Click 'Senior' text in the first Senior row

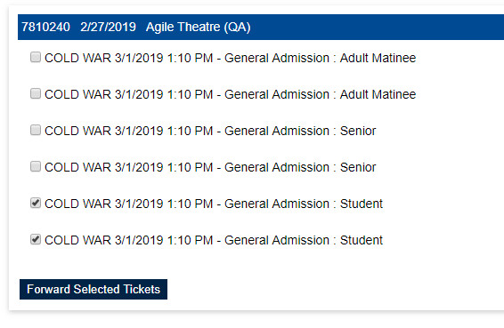358,131
